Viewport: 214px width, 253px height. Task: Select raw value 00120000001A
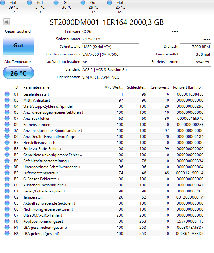coord(190,197)
